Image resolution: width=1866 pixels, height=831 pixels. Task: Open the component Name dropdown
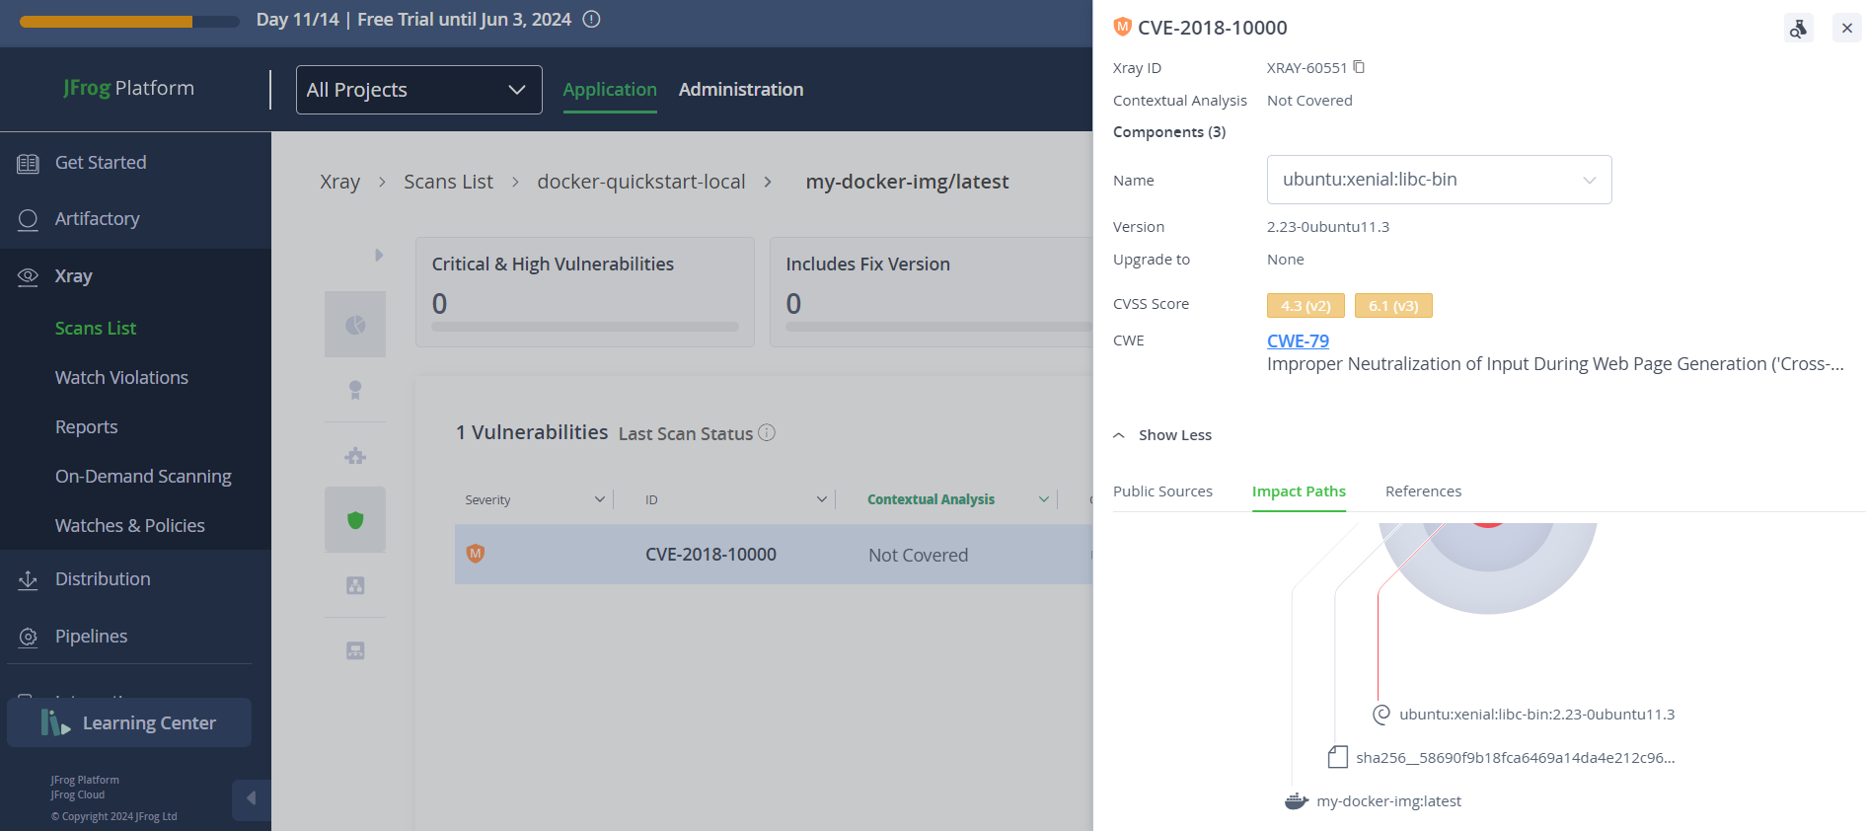(x=1439, y=180)
